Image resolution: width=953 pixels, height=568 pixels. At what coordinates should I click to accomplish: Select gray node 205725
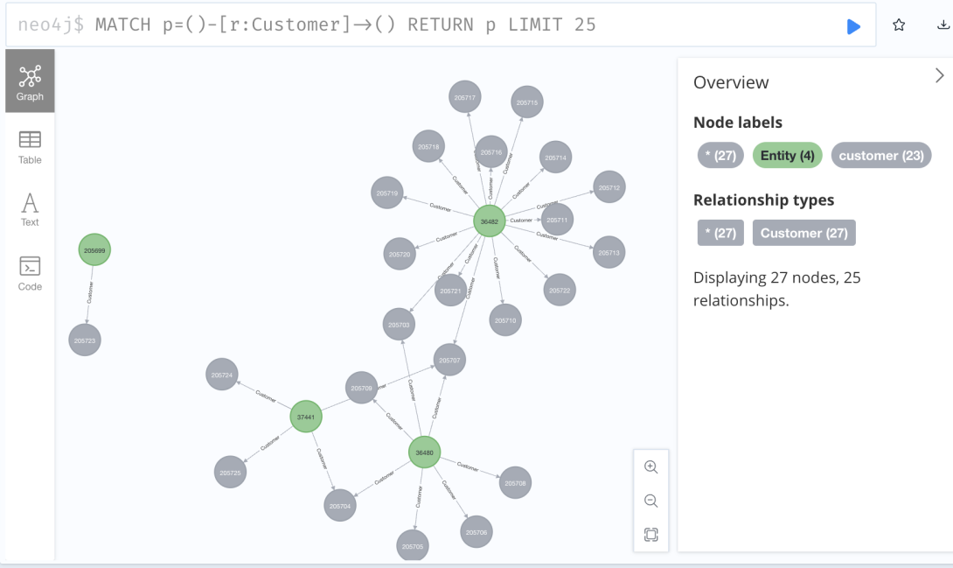pyautogui.click(x=230, y=473)
